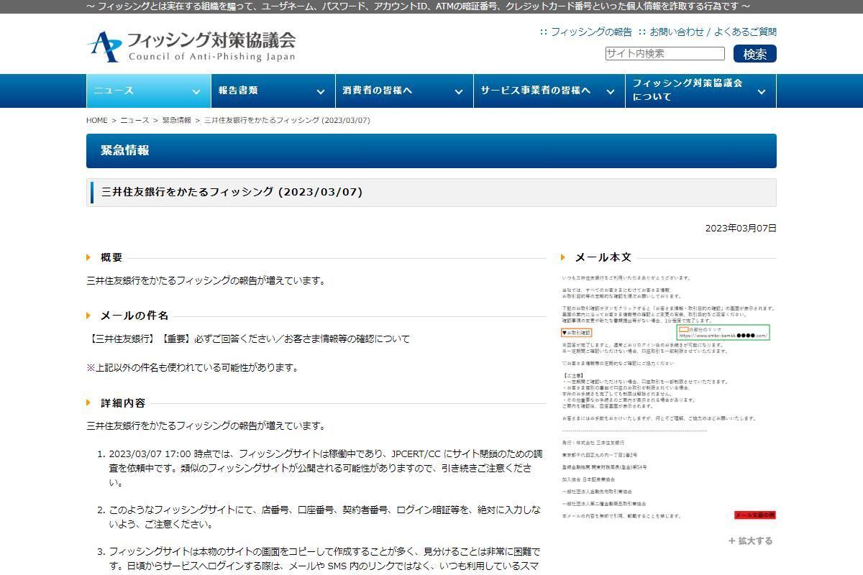Screen dimensions: 863x575
Task: Click the Council of Anti-Phishing Japan logo
Action: (x=191, y=46)
